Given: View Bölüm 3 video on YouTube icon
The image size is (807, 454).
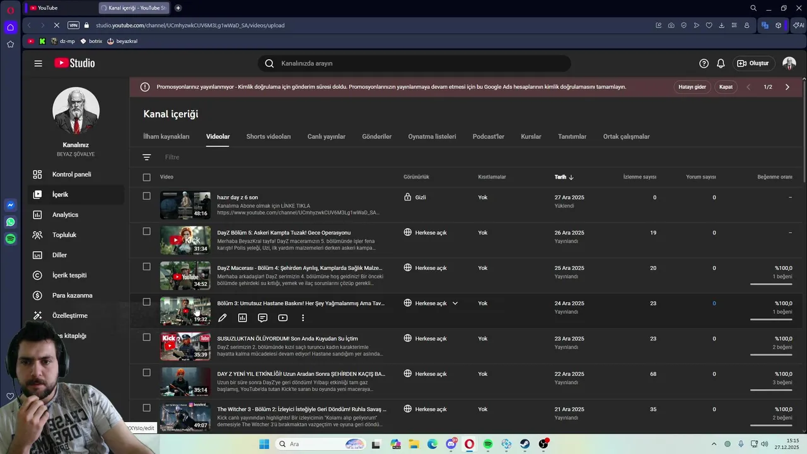Looking at the screenshot, I should click(283, 318).
